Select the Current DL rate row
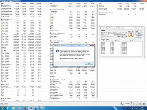The image size is (147, 110). (121, 8)
